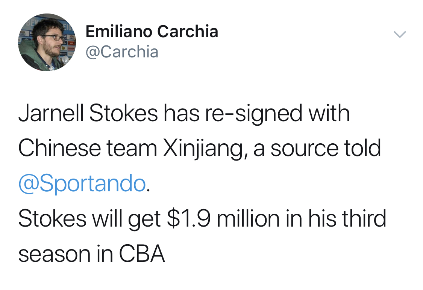Viewport: 423px width, 290px height.
Task: Click the word 'CBA' at tweet end
Action: [x=142, y=253]
